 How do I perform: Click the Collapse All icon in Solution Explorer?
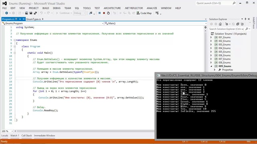coord(238,24)
